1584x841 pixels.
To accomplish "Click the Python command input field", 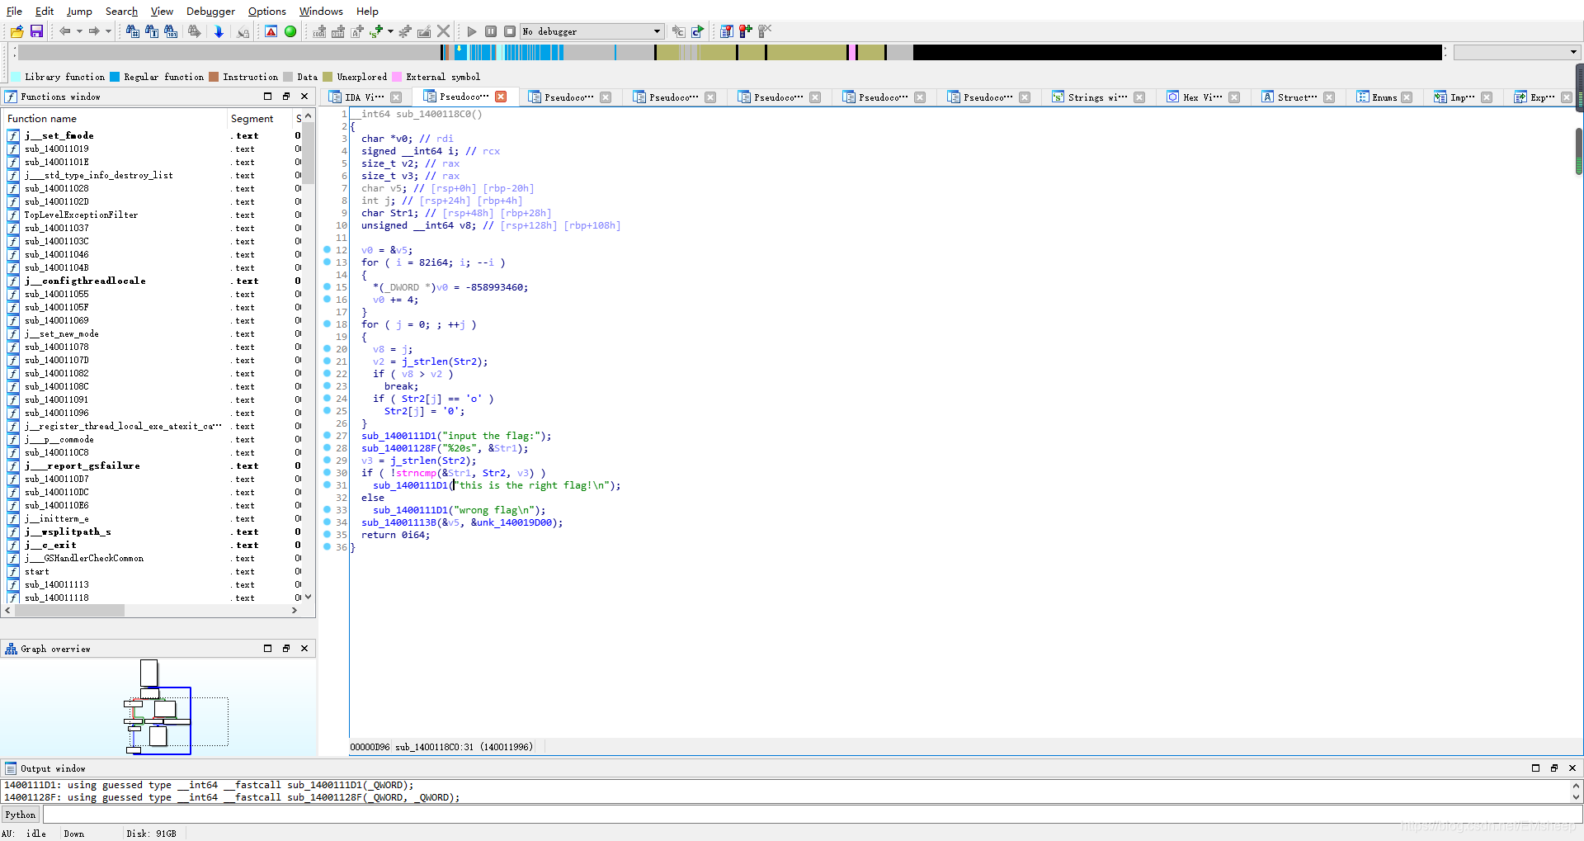I will pos(812,815).
